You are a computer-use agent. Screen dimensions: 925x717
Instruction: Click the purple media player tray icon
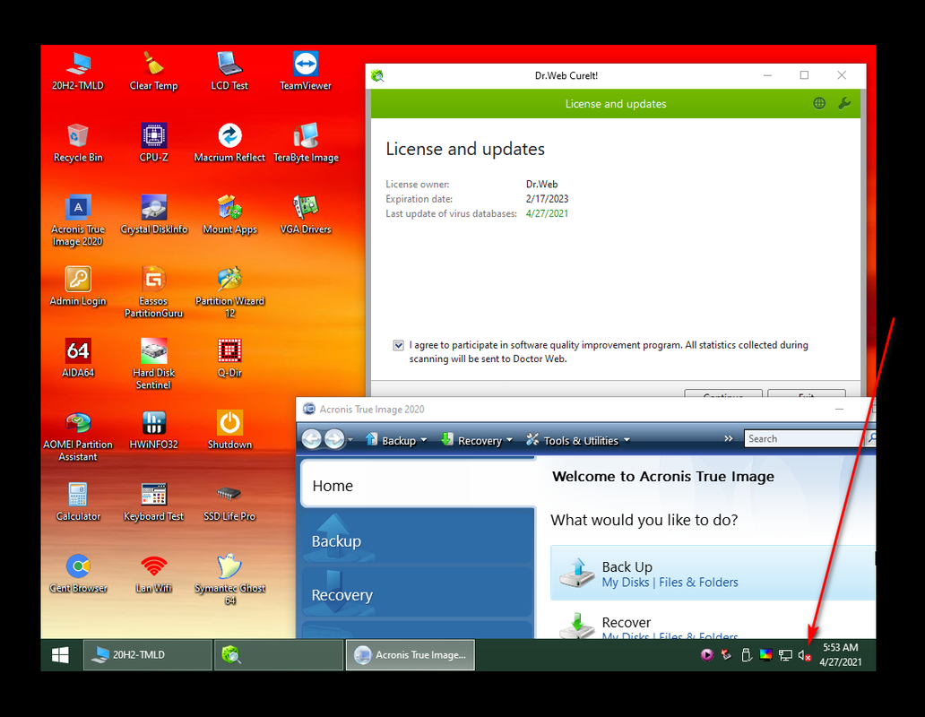click(x=706, y=654)
